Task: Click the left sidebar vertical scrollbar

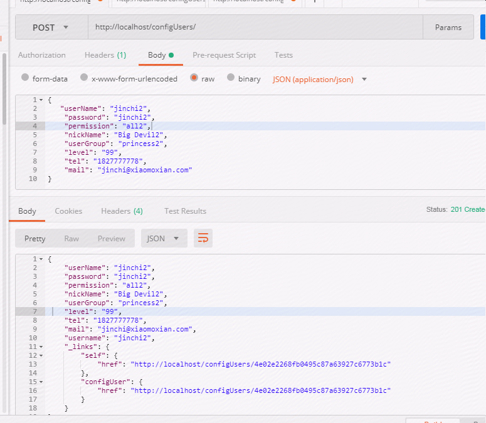Action: [x=4, y=89]
